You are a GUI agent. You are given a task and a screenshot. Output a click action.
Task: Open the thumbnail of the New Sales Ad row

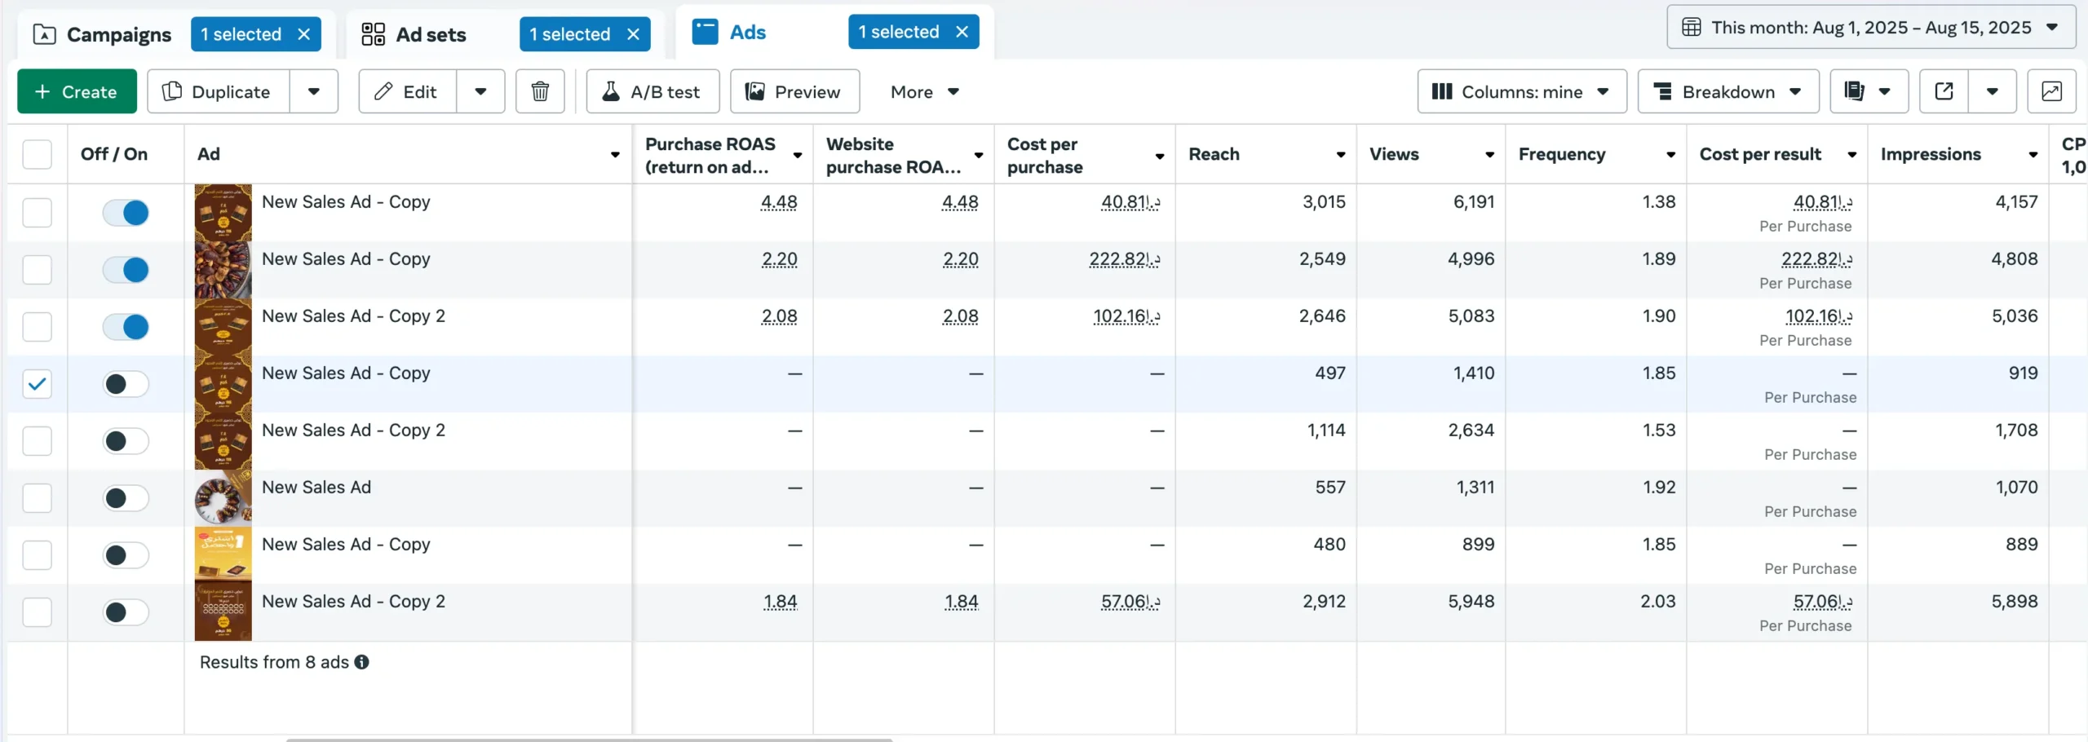(x=223, y=498)
